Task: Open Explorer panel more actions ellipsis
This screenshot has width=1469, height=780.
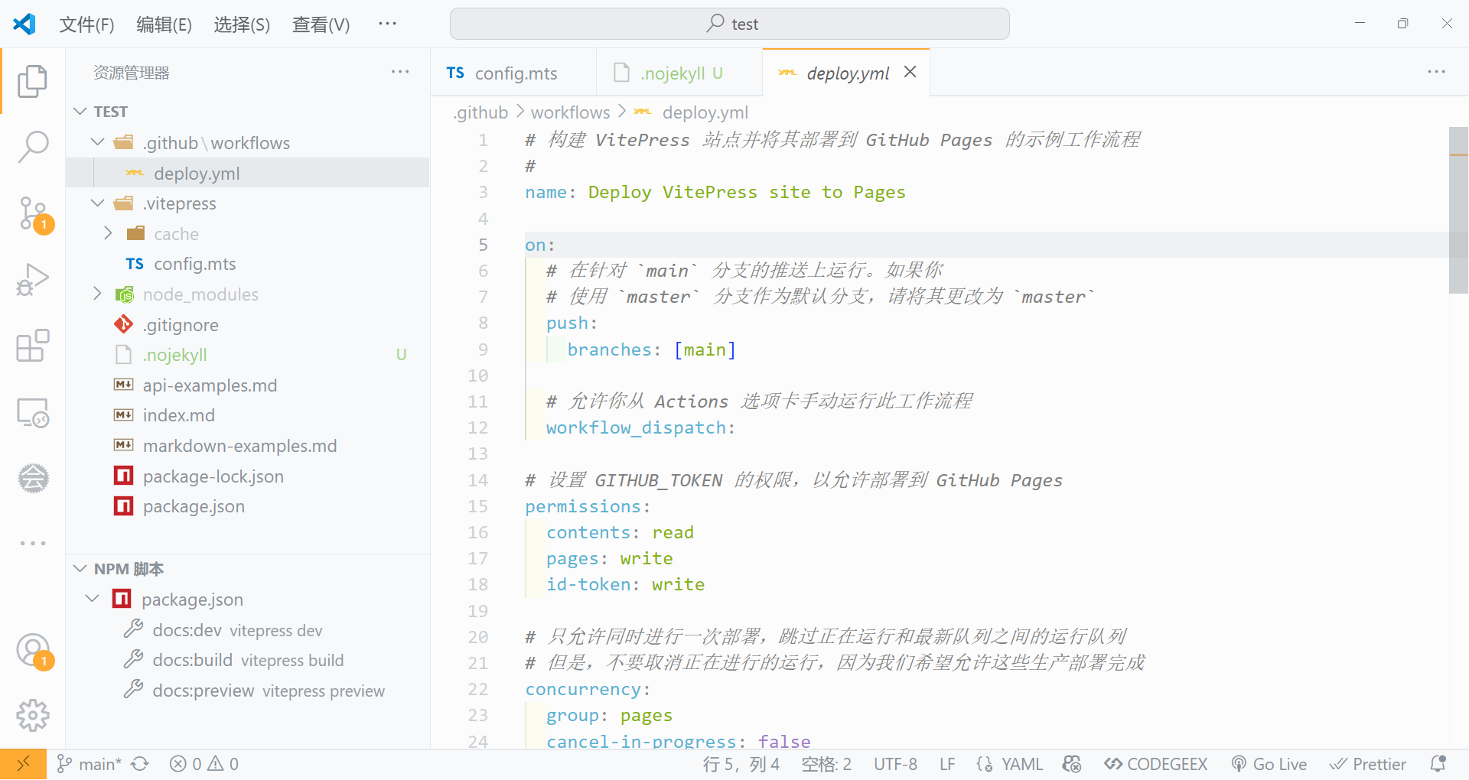Action: [399, 72]
